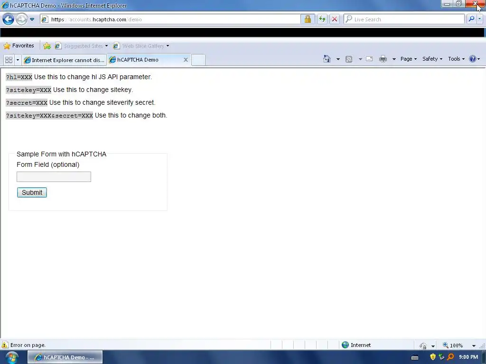Open the recent pages dropdown arrow
The width and height of the screenshot is (486, 364).
pos(32,19)
